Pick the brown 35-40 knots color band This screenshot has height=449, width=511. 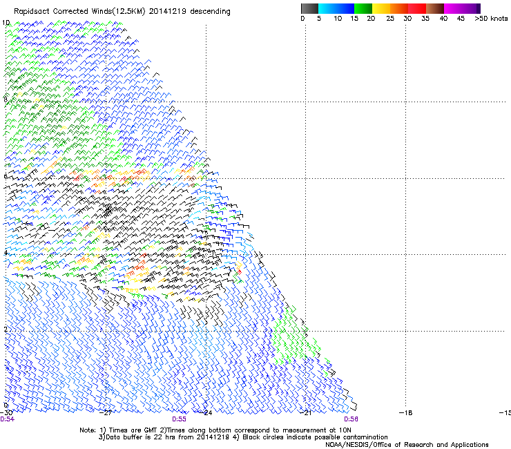pos(435,8)
